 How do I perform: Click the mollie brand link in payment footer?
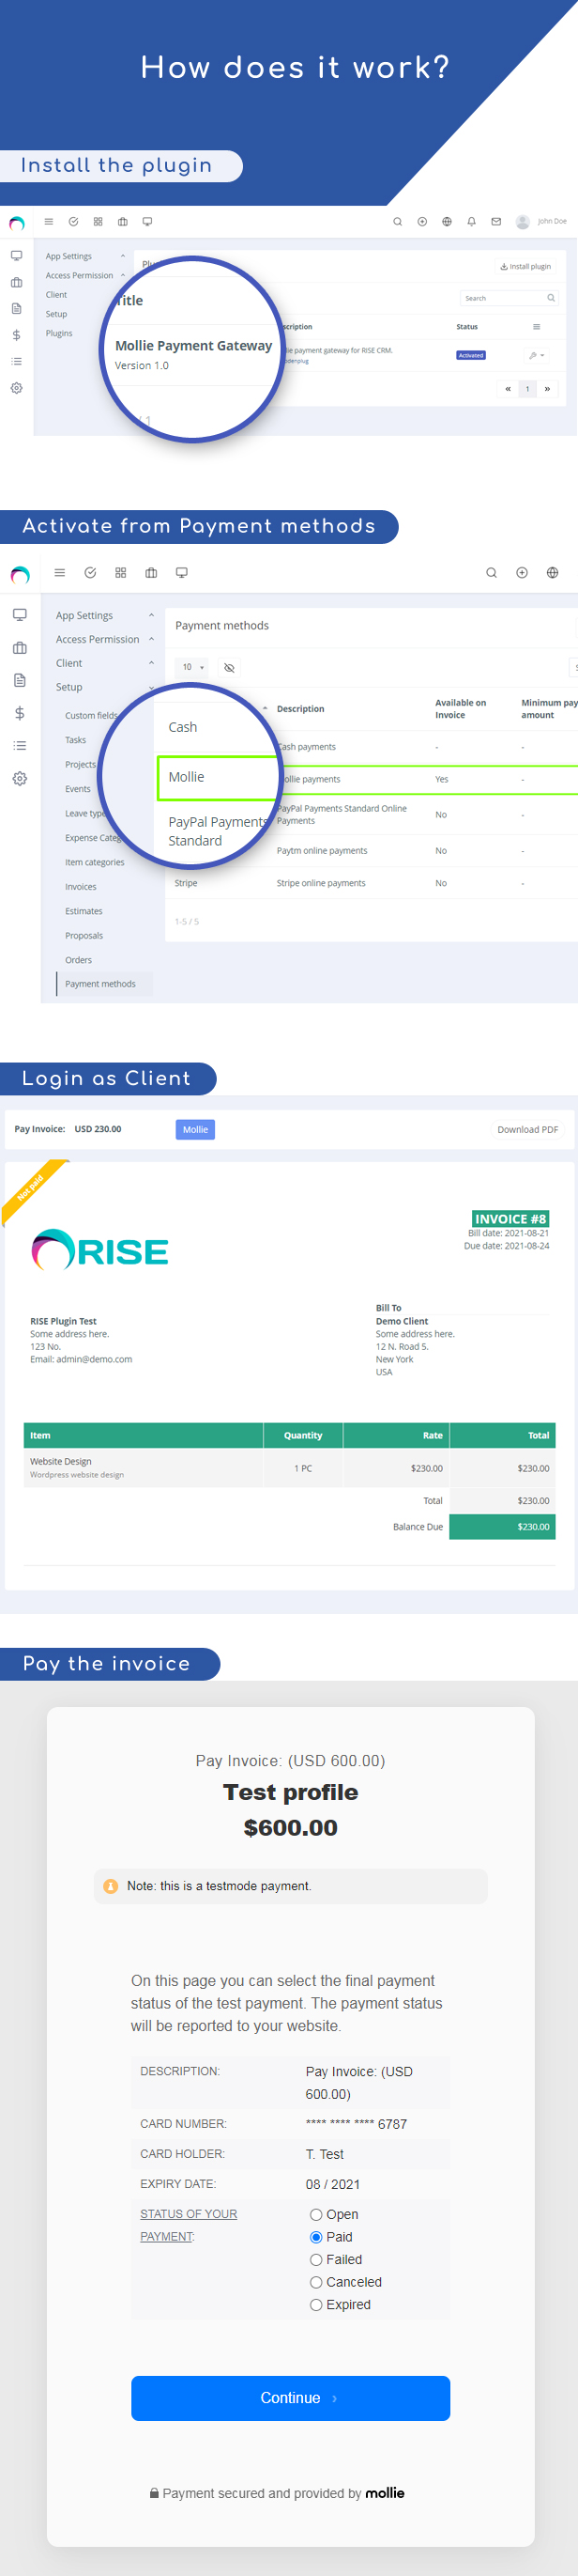(x=385, y=2493)
